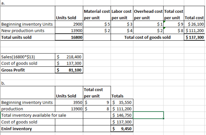Screen dimensions: 206x135
Task: Select the total cost cell $111,200 in table a
Action: (x=194, y=30)
